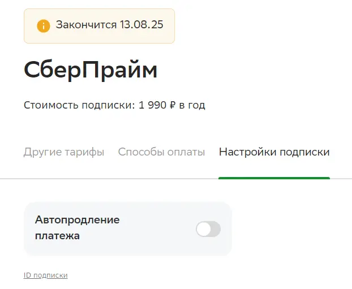Click the orange info icon in the banner
This screenshot has width=352, height=289.
pyautogui.click(x=44, y=26)
